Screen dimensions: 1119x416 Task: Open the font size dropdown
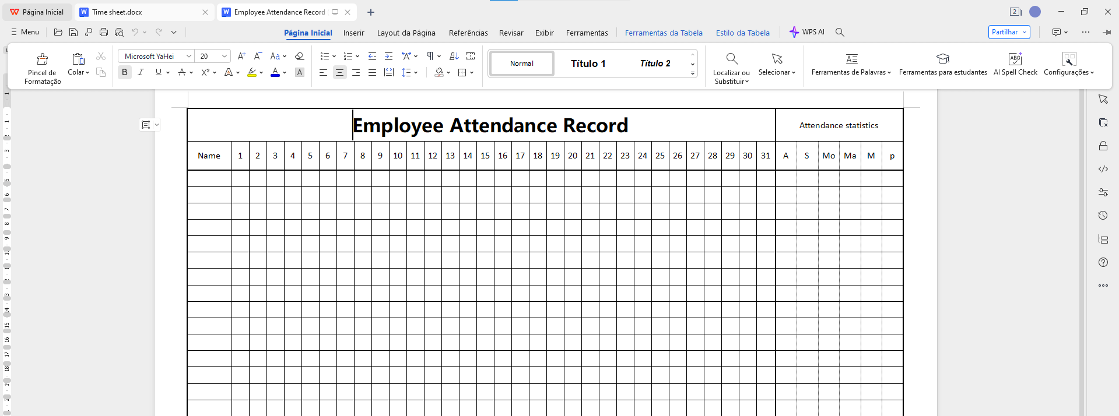[224, 56]
